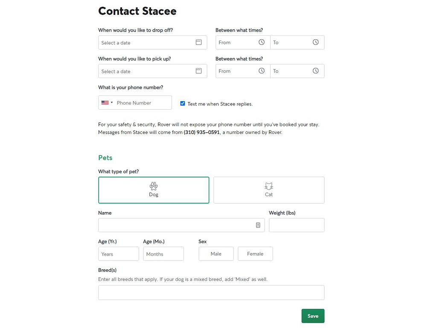Click 'When would you like to drop off?' label
Image resolution: width=437 pixels, height=329 pixels.
[x=135, y=30]
